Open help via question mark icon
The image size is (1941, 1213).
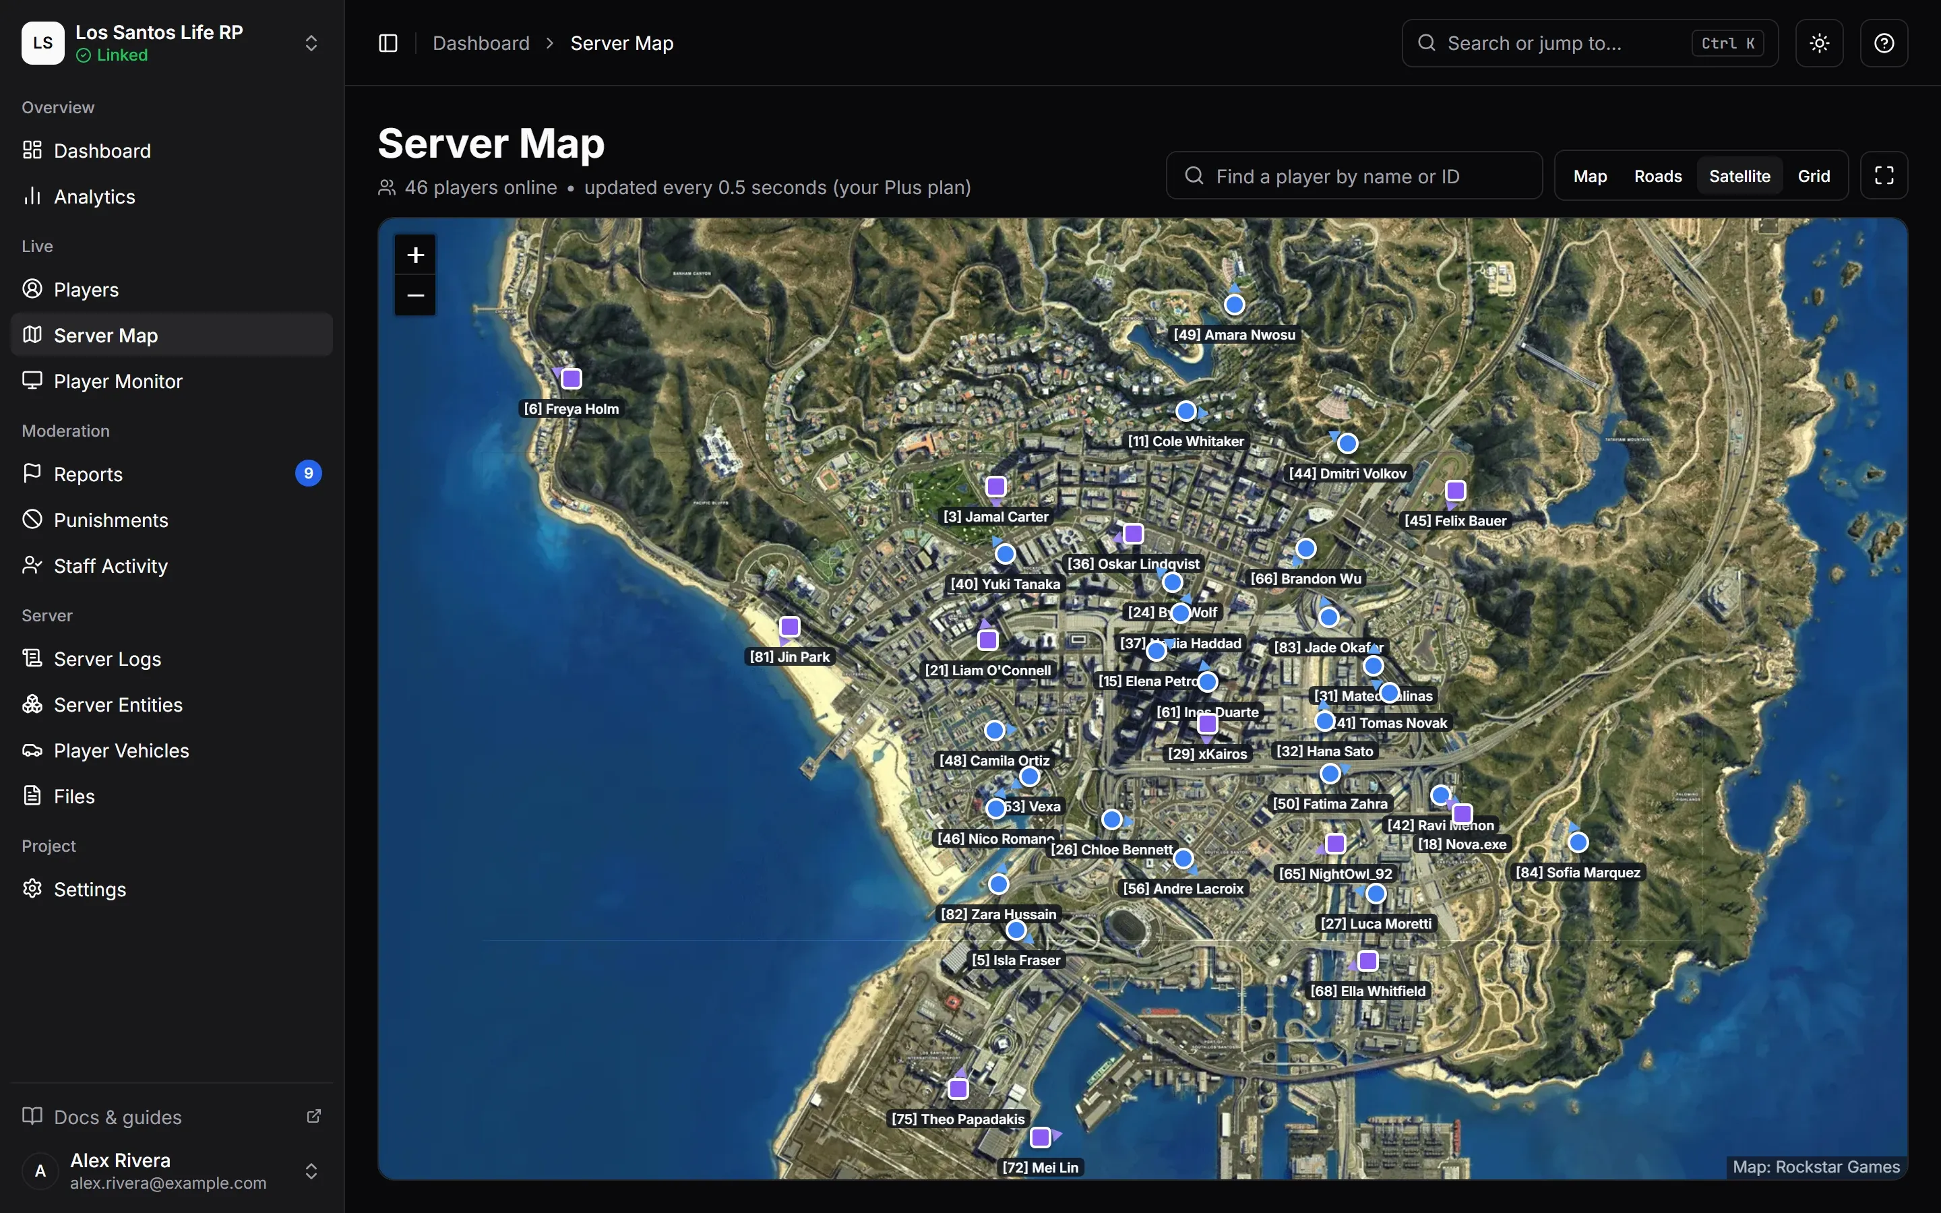click(x=1883, y=43)
